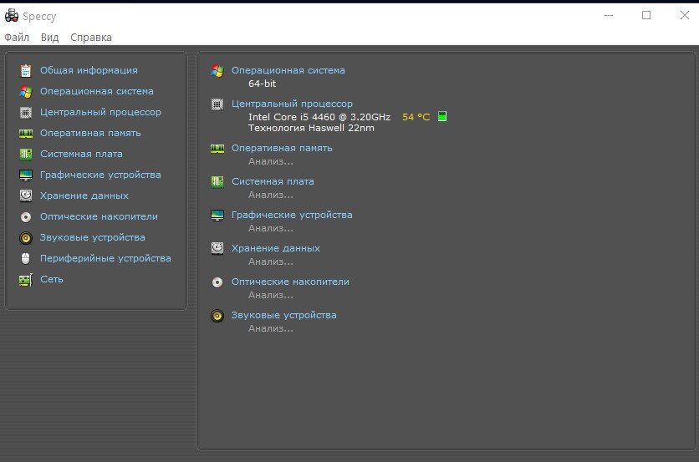Click the network card icon beside Сеть in sidebar
Image resolution: width=699 pixels, height=462 pixels.
coord(26,280)
